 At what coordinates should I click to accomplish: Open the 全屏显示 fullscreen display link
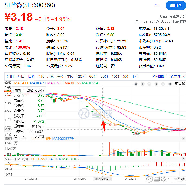click(x=177, y=76)
